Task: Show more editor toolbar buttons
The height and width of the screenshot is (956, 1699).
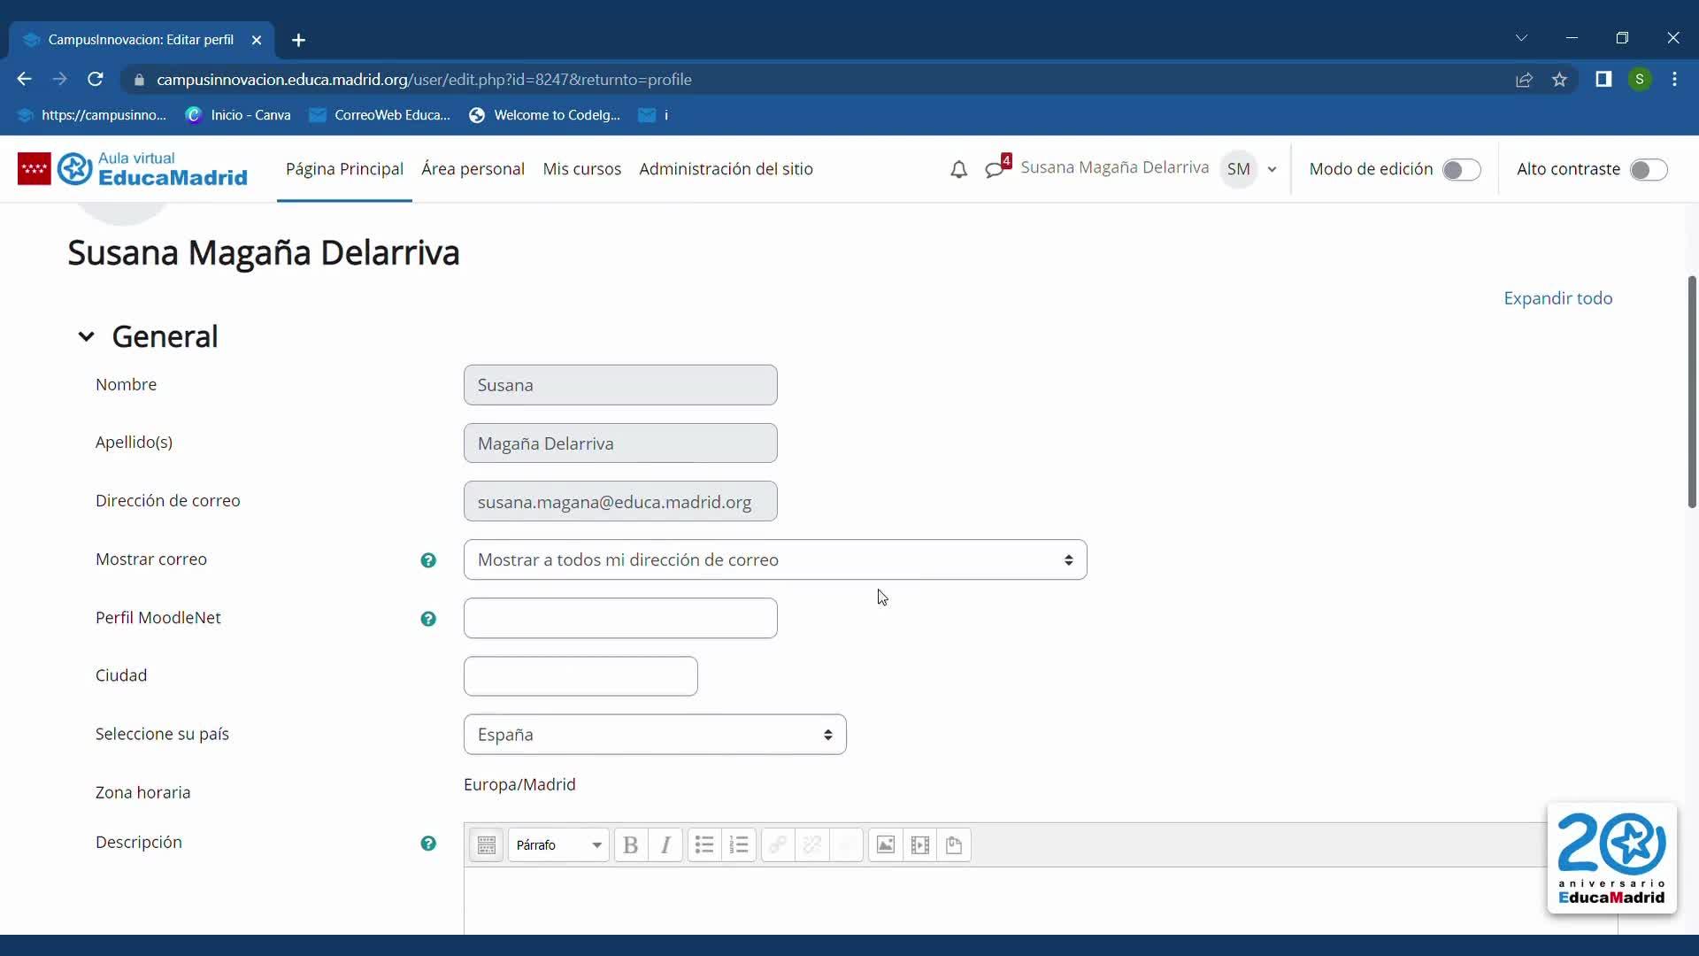Action: [x=487, y=845]
